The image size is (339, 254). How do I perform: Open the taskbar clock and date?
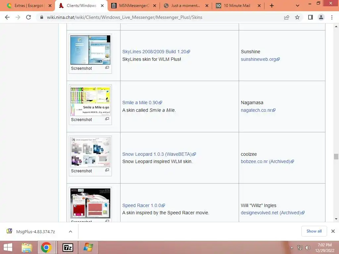click(x=325, y=247)
